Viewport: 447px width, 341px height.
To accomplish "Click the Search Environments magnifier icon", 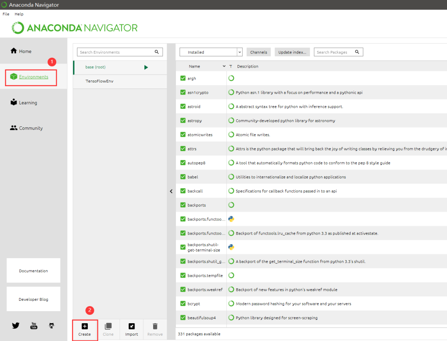I will click(x=157, y=52).
